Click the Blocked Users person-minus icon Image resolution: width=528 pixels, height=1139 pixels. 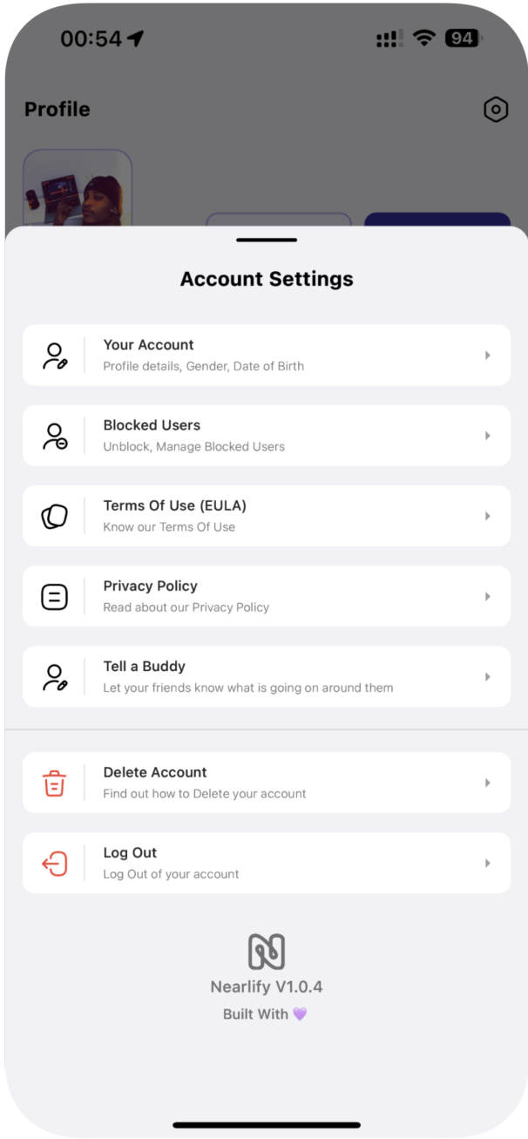pos(54,436)
